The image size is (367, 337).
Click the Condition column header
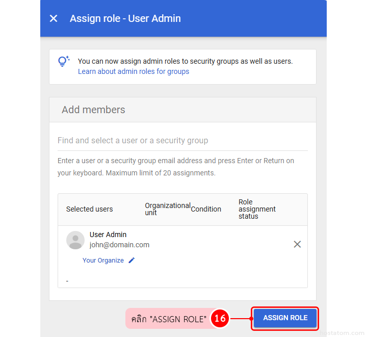coord(206,209)
